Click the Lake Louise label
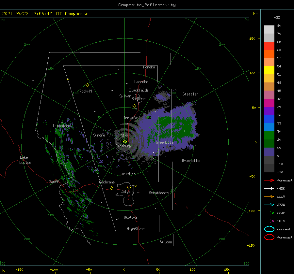 pos(25,160)
